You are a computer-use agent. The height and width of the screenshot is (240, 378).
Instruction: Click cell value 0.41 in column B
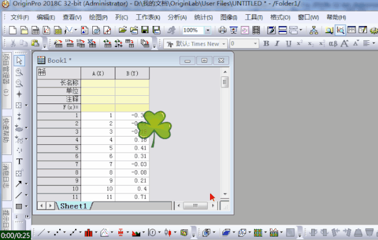pos(132,148)
